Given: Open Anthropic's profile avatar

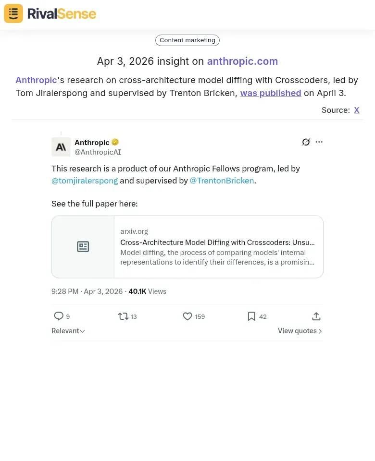Looking at the screenshot, I should [x=61, y=147].
